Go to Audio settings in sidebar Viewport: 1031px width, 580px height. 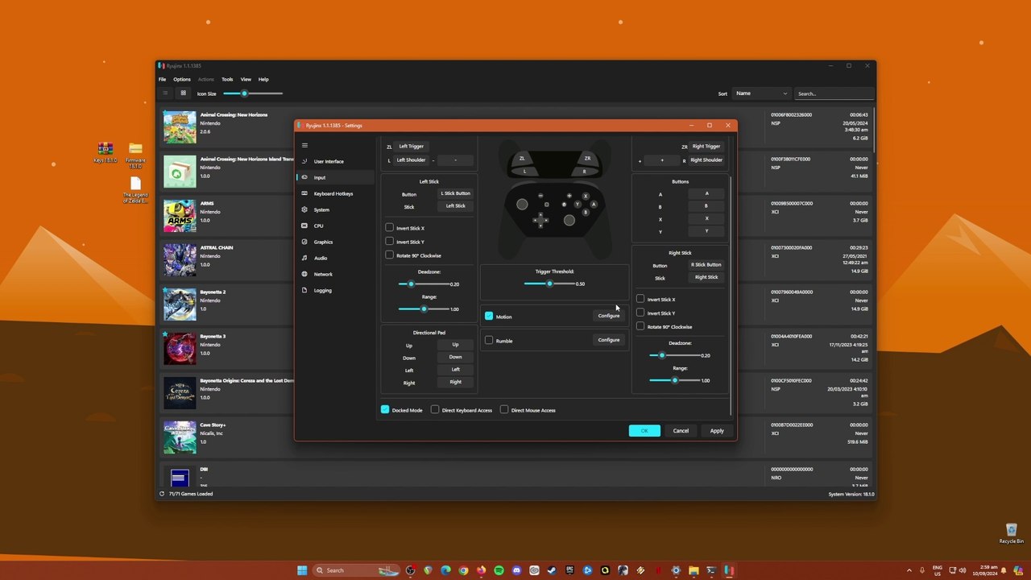point(320,258)
